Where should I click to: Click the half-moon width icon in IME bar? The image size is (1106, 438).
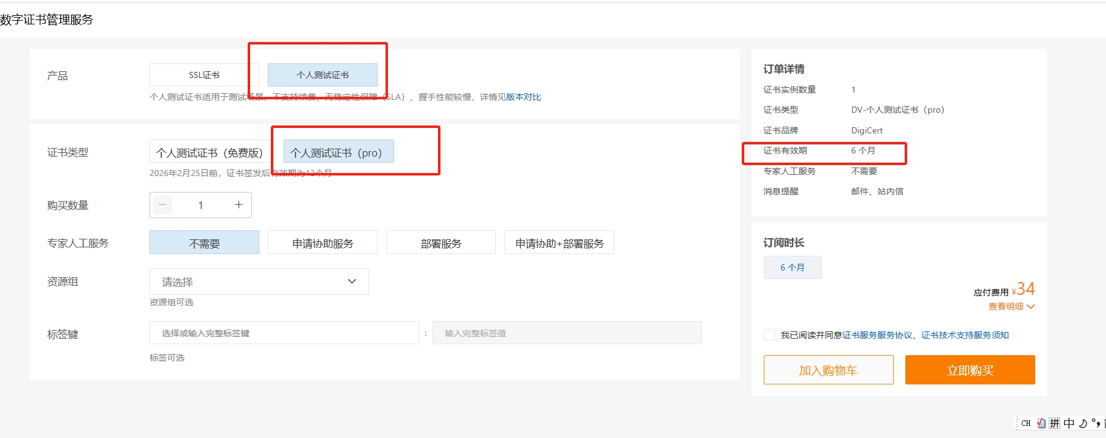click(x=1083, y=423)
